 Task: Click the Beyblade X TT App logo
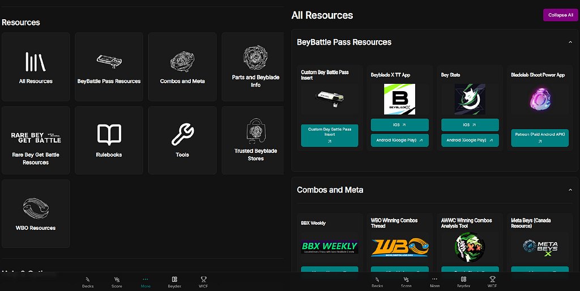(399, 99)
